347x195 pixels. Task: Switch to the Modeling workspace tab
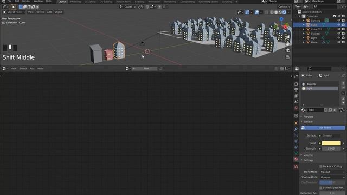click(x=75, y=2)
